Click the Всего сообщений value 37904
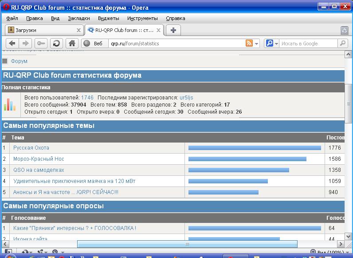The width and height of the screenshot is (353, 258). coord(78,105)
